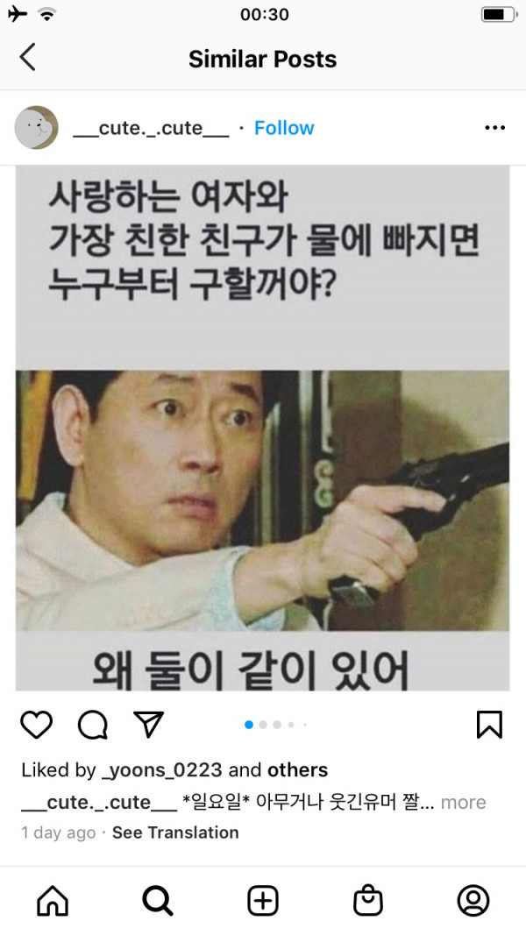Viewport: 526px width, 935px height.
Task: Open Shop bag icon tab
Action: click(368, 901)
